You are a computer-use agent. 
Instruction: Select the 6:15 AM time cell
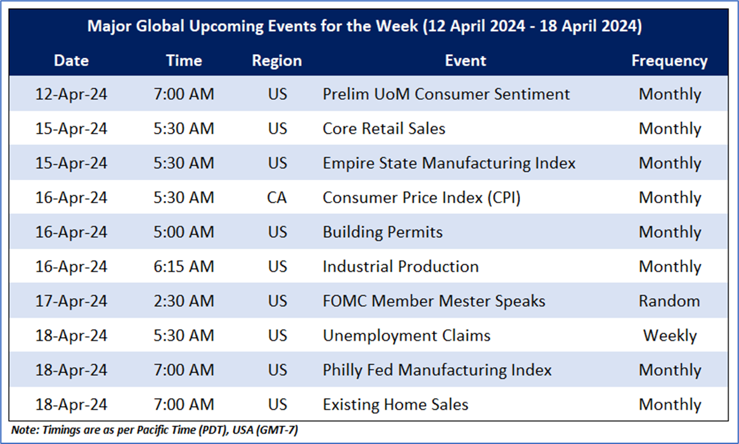click(x=184, y=267)
